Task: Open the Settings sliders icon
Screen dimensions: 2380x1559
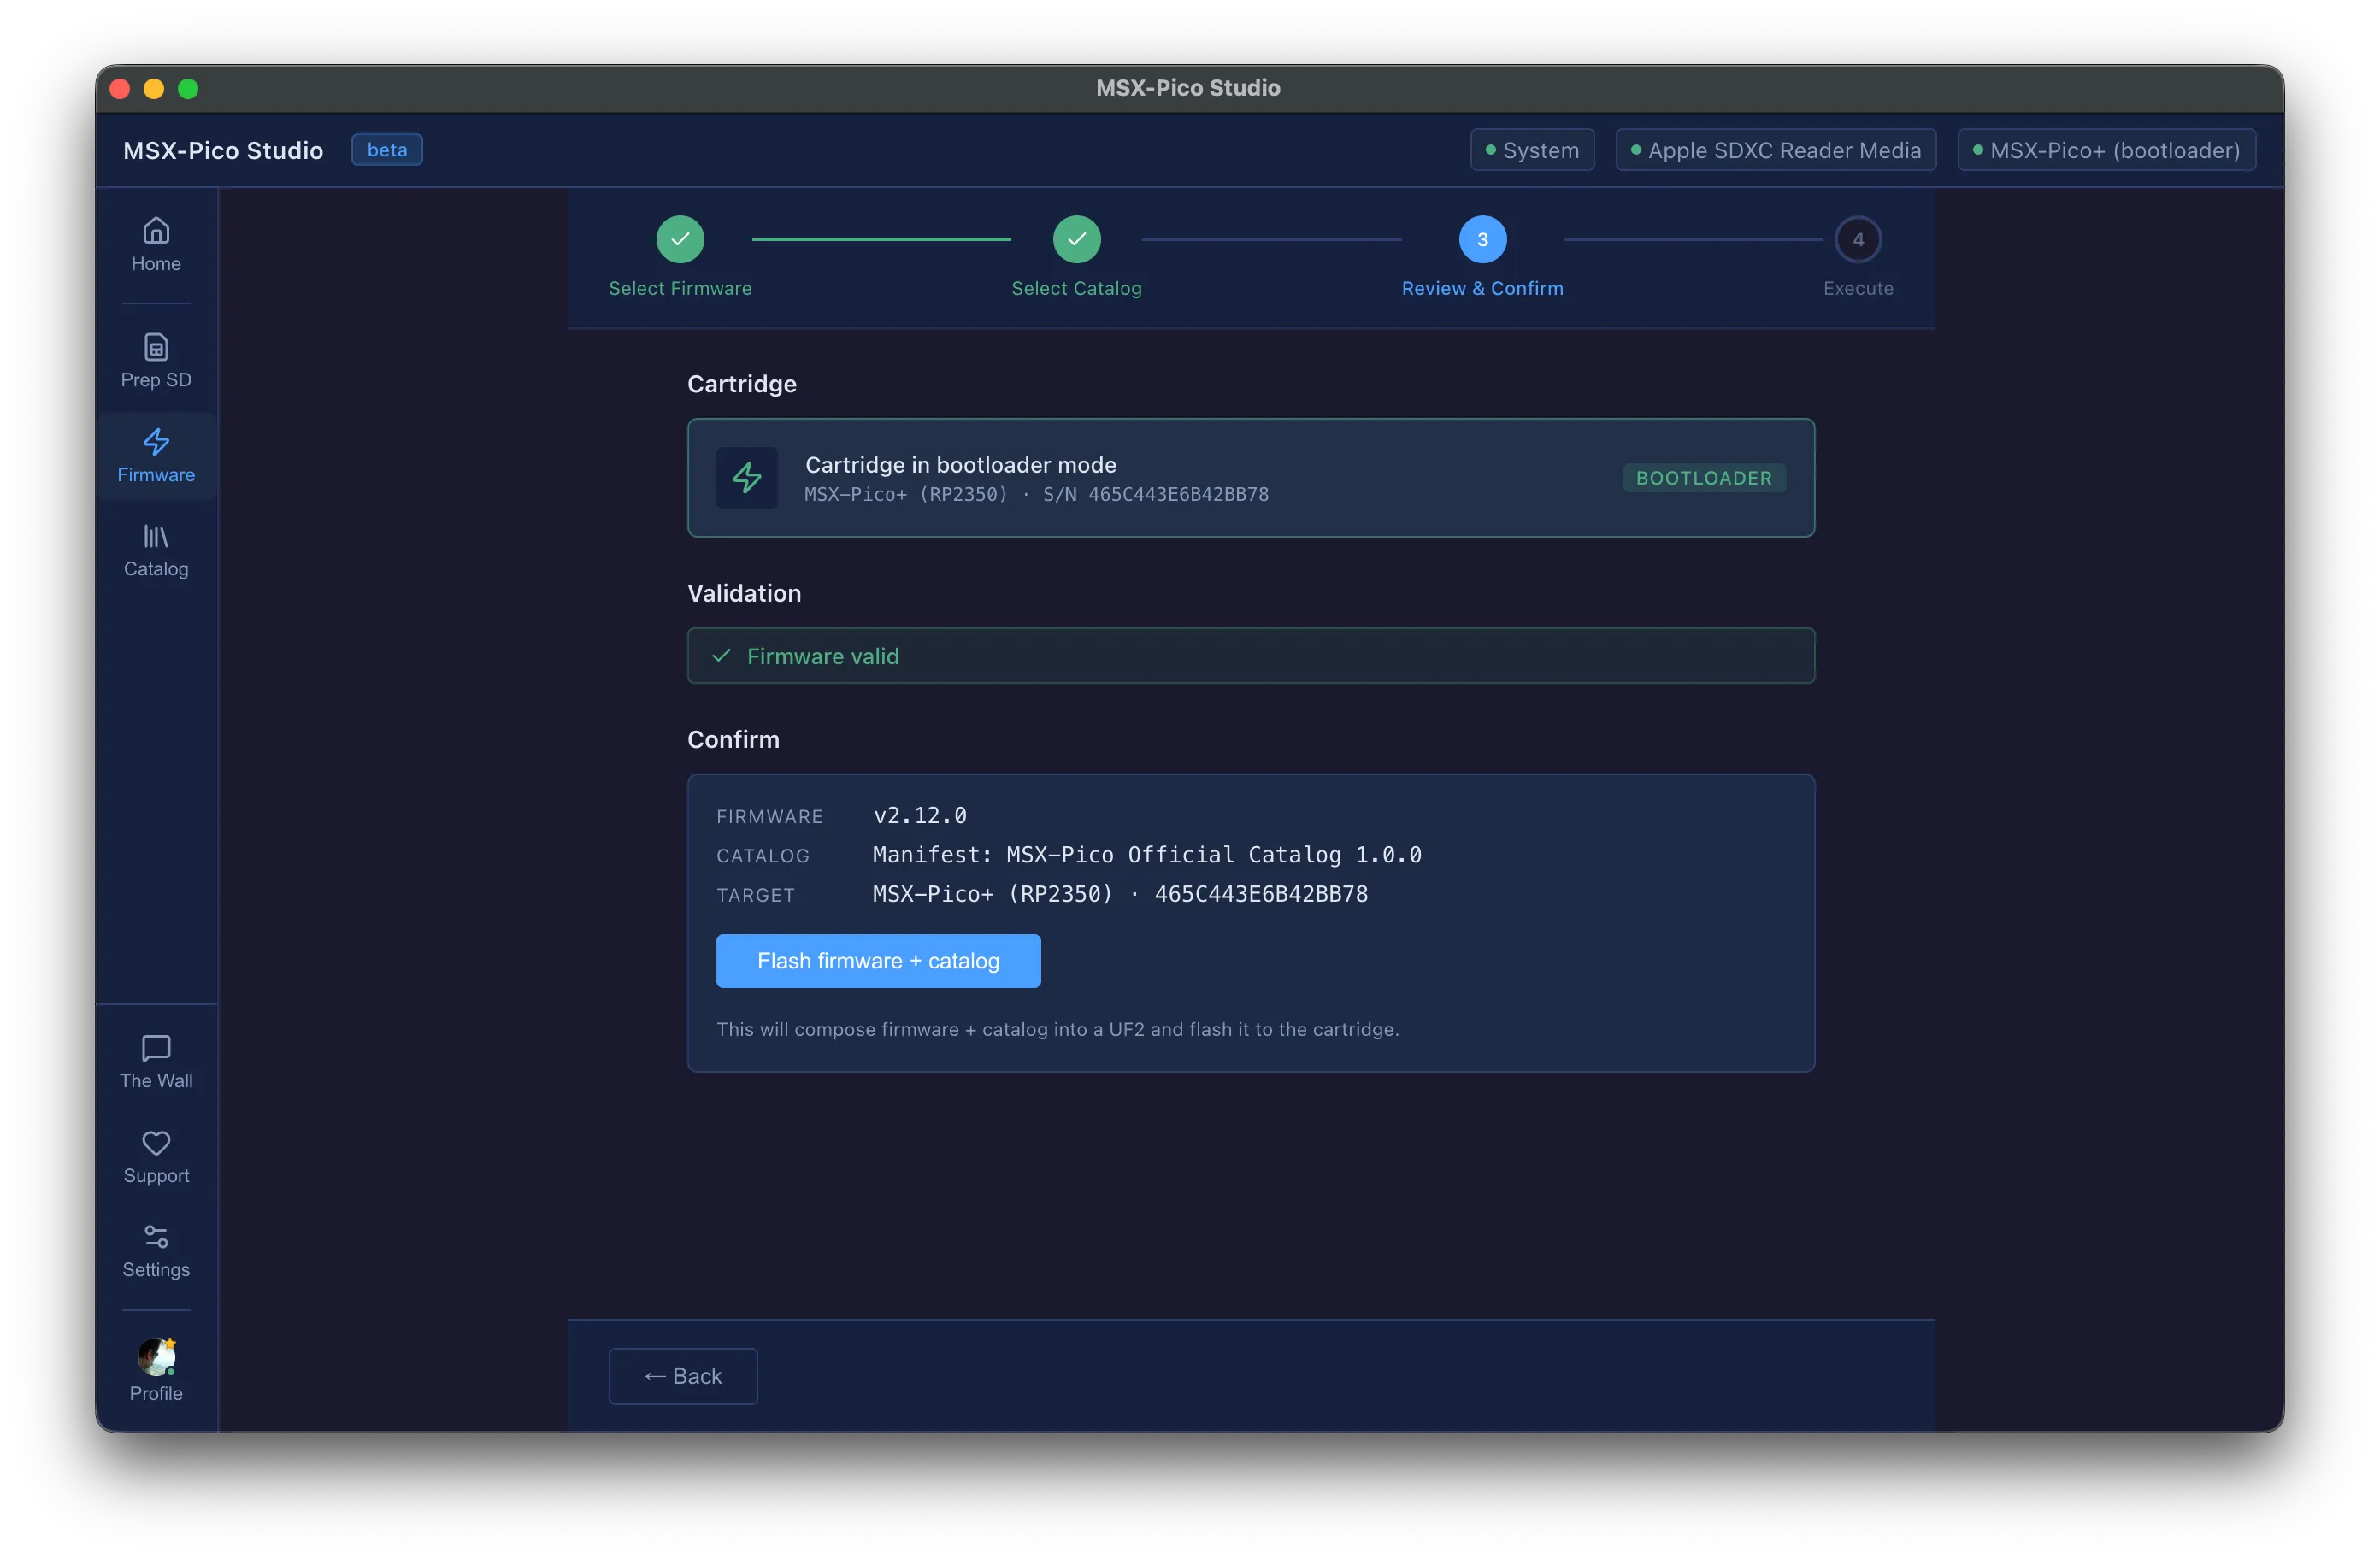Action: coord(156,1237)
